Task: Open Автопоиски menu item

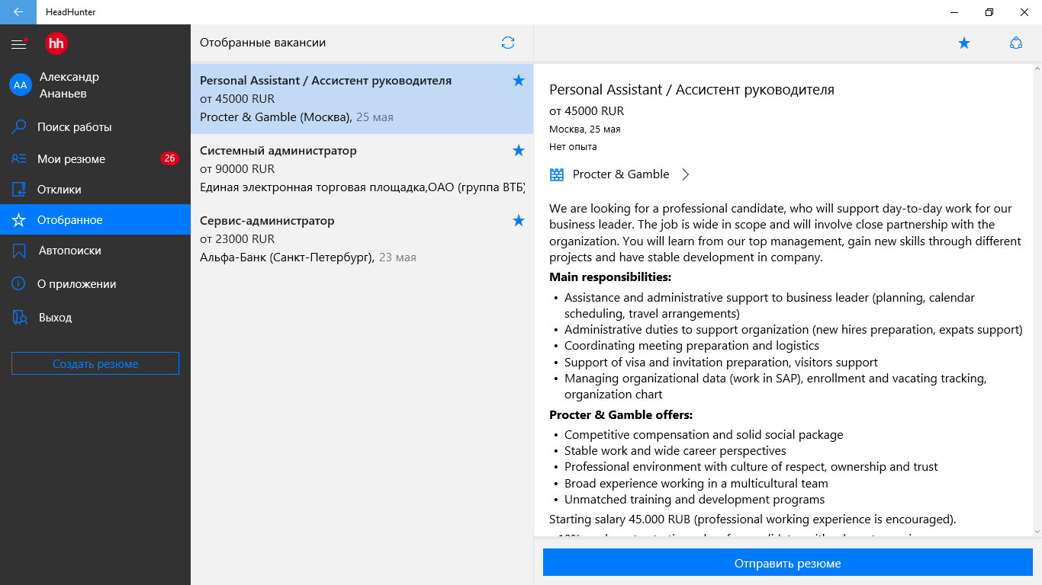Action: coord(69,251)
